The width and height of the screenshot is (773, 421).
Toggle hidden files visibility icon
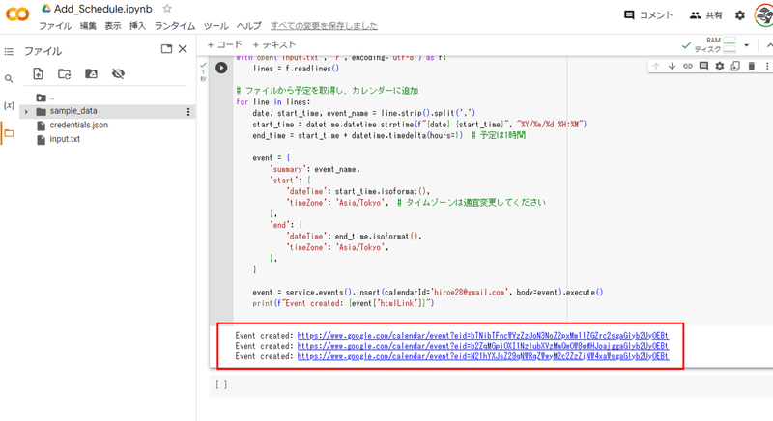pos(118,73)
